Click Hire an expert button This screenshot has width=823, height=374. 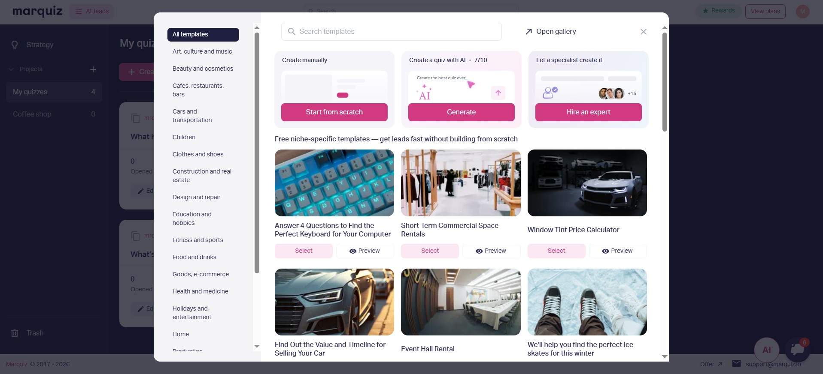click(588, 112)
